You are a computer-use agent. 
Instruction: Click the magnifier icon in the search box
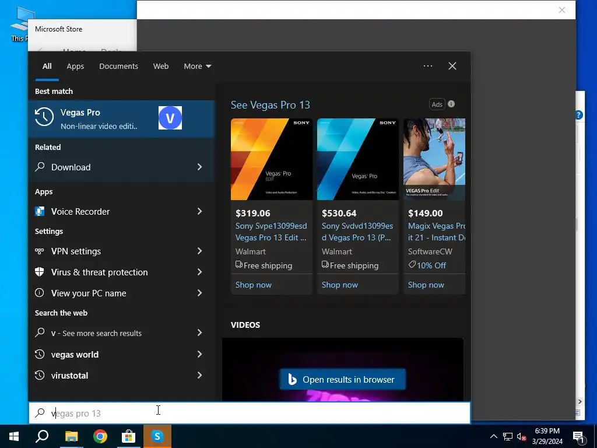point(40,412)
